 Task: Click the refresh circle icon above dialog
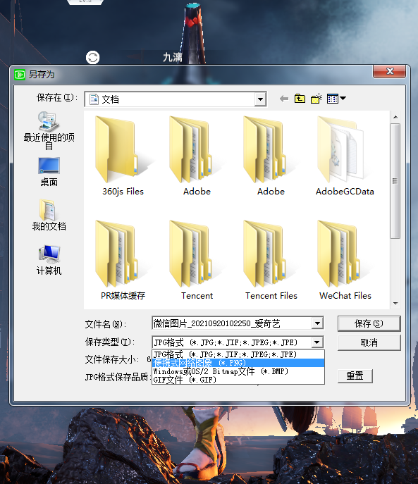(92, 57)
